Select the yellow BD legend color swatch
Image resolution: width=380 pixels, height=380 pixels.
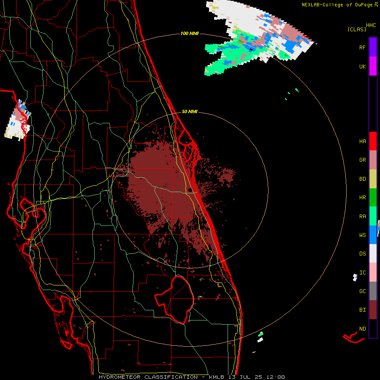click(373, 179)
